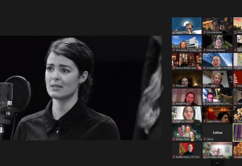Select Andrea Raggl's video tile

pyautogui.click(x=186, y=96)
